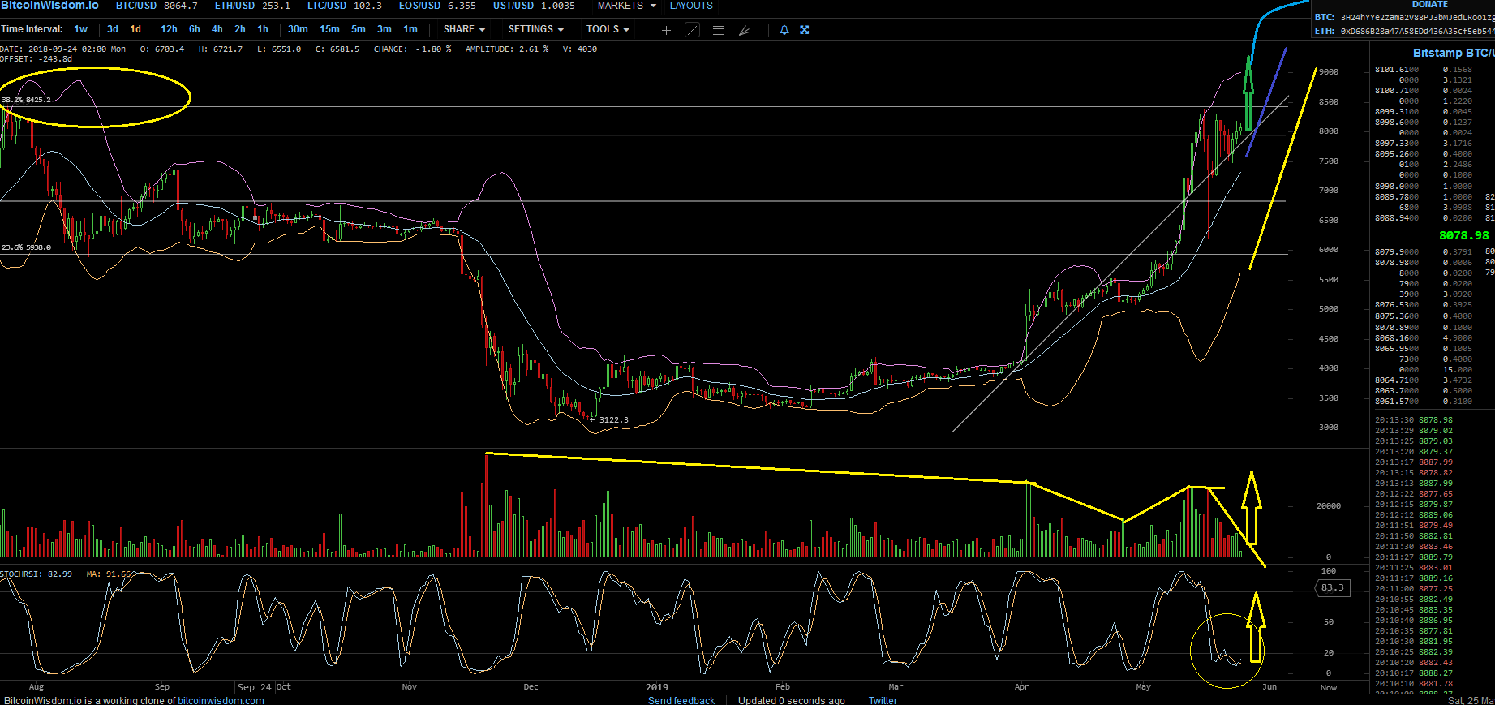The image size is (1495, 705).
Task: Switch to ETH/USD market ticker
Action: tap(252, 6)
